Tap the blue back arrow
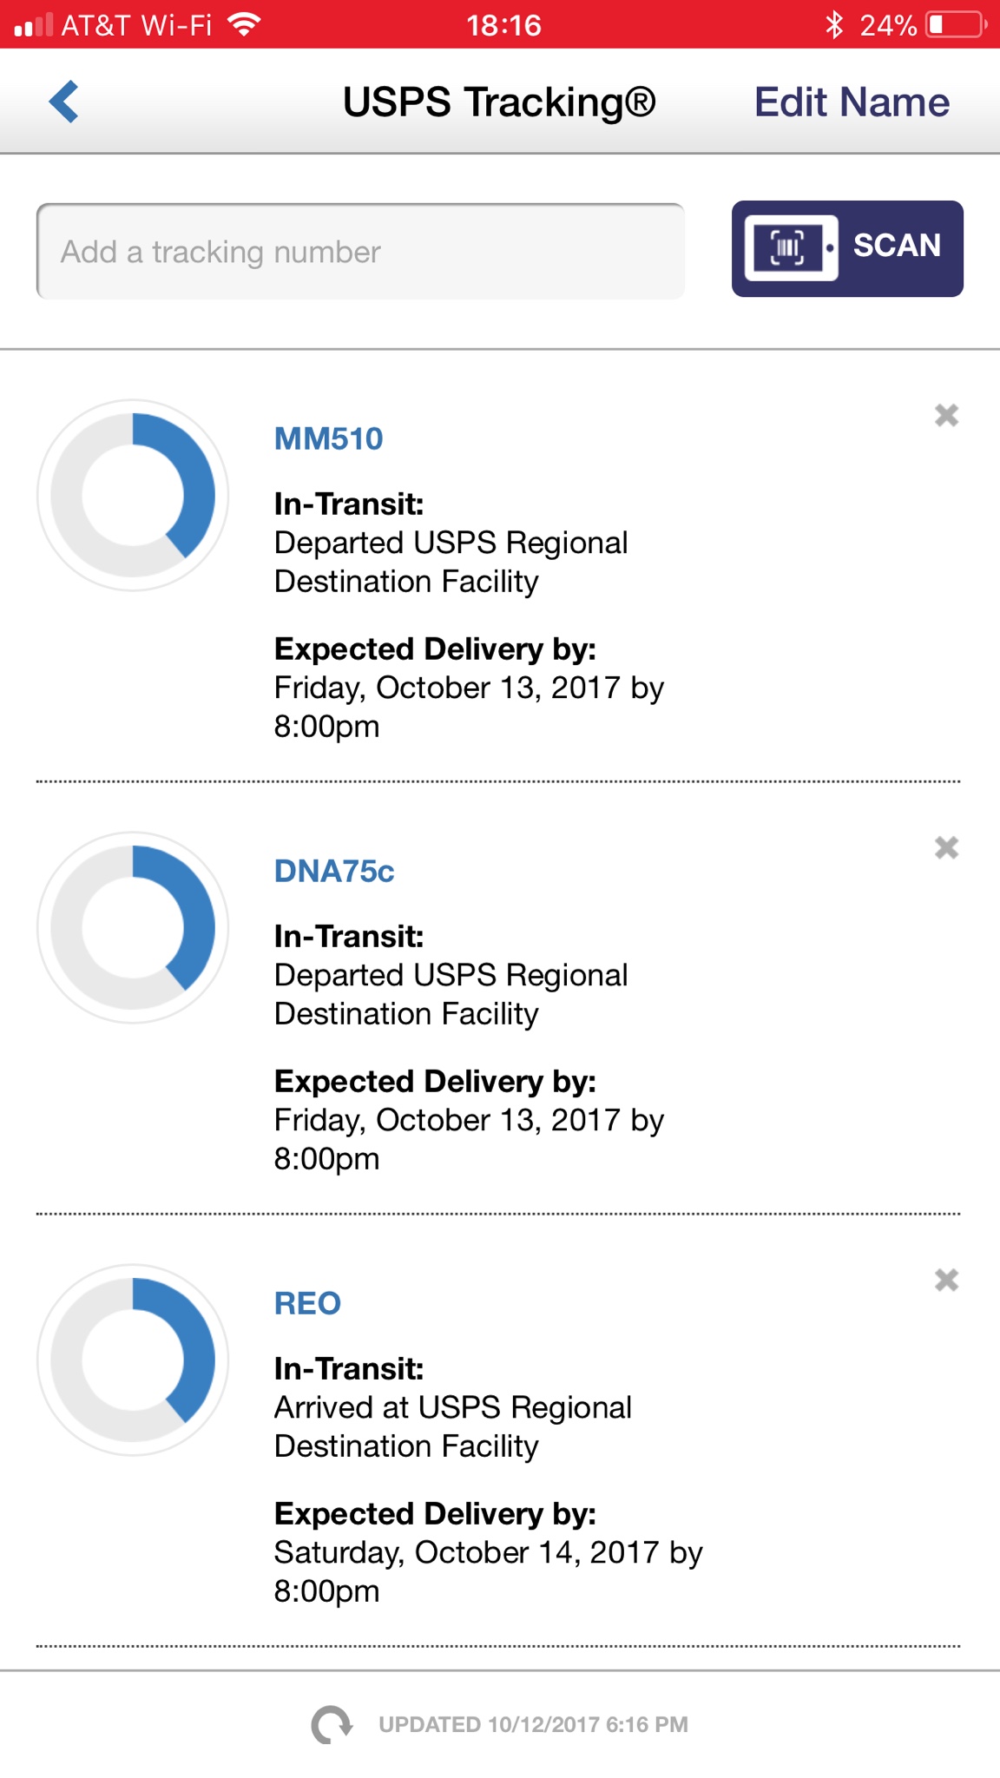The image size is (1000, 1778). pos(64,102)
